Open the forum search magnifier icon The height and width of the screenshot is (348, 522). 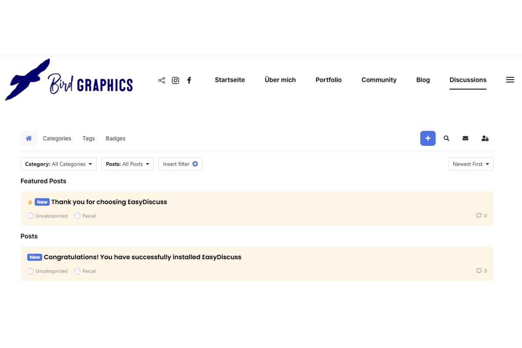click(446, 138)
